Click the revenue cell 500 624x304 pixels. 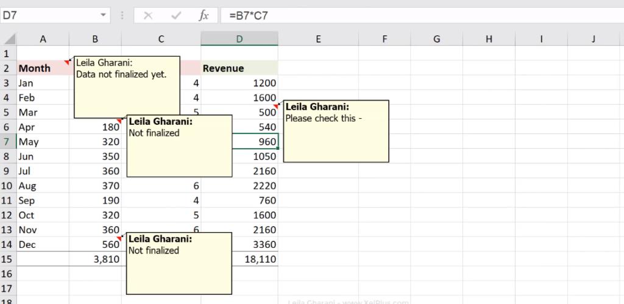(239, 112)
